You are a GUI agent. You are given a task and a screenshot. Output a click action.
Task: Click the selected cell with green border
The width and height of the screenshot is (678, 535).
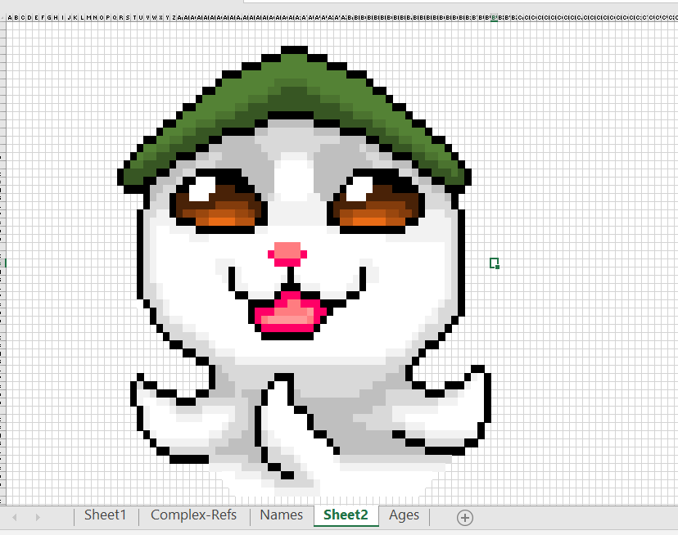tap(494, 263)
